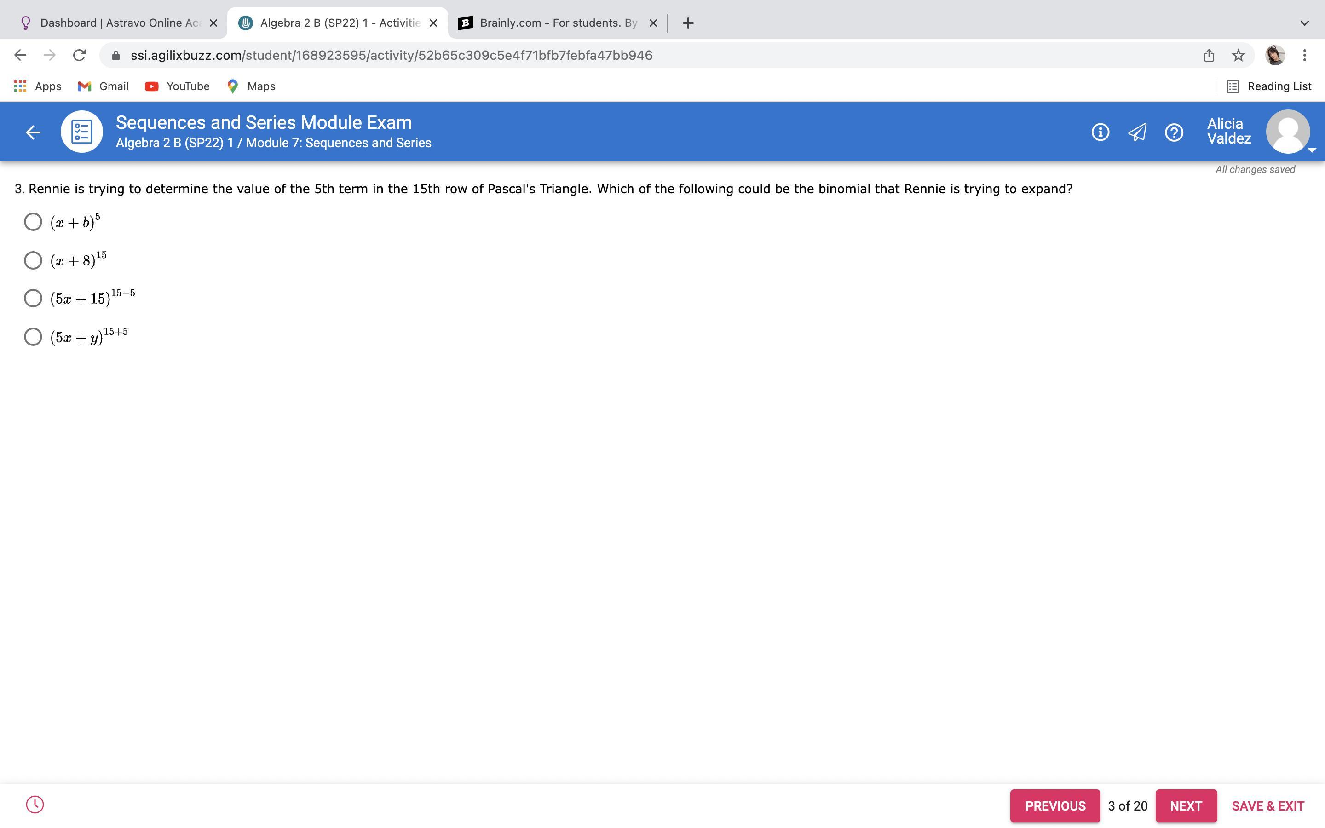
Task: Click the assessment checklist icon
Action: [81, 132]
